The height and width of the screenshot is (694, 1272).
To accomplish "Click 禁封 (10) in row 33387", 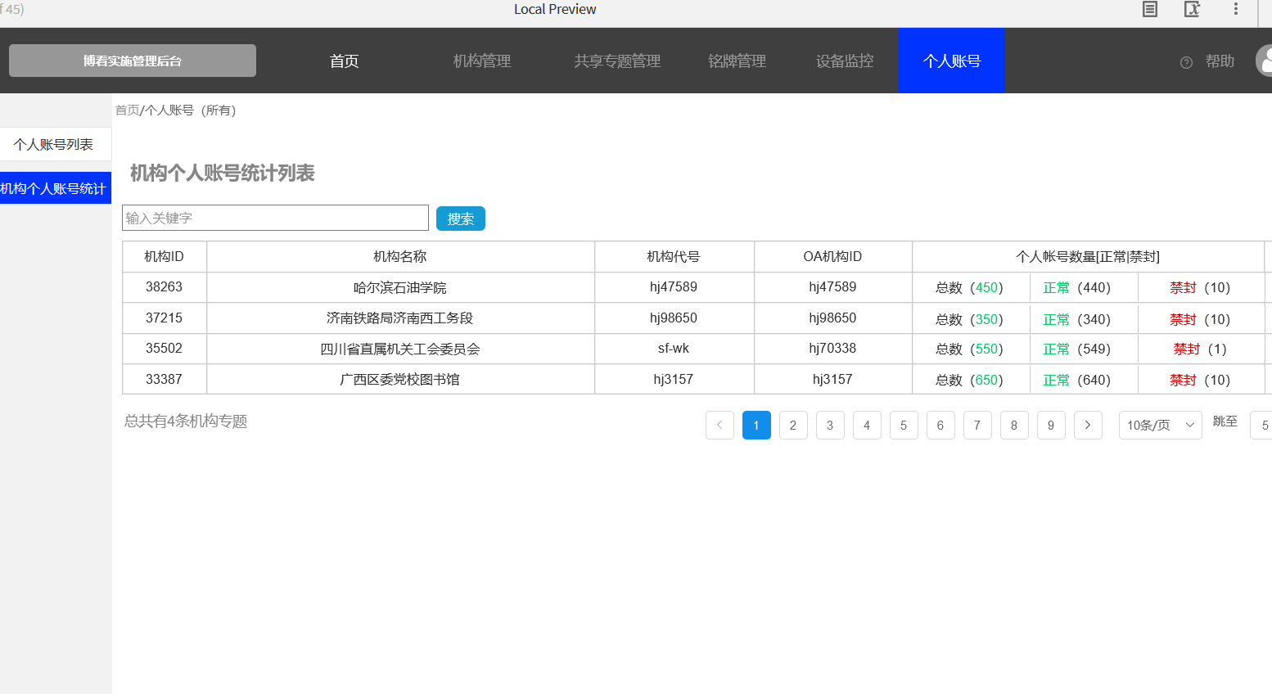I will (1200, 380).
